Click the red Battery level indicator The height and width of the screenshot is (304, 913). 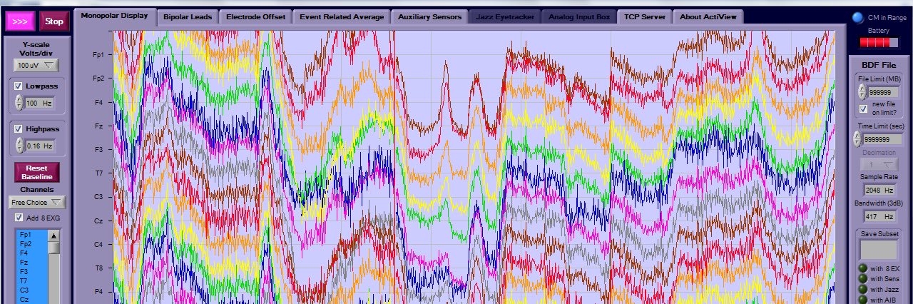click(x=879, y=43)
